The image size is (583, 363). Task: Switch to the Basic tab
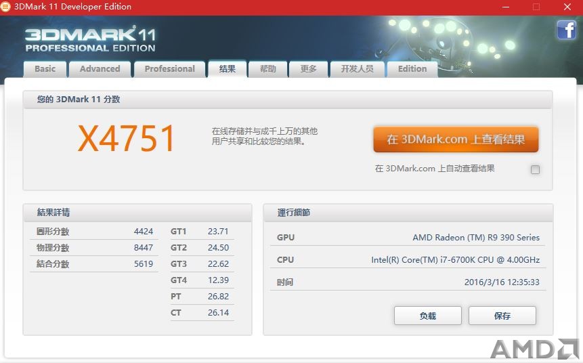tap(45, 69)
